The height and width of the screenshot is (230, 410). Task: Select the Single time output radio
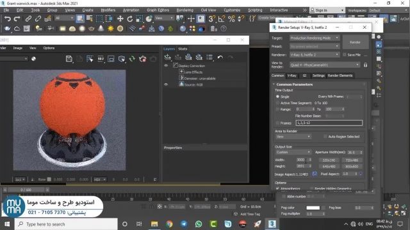pyautogui.click(x=277, y=96)
